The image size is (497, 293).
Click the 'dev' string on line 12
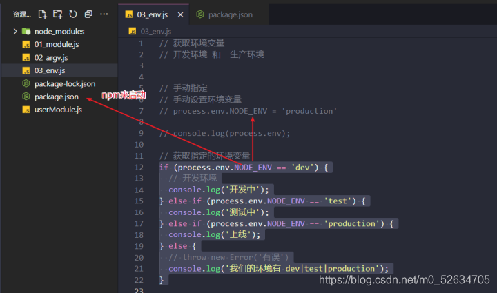point(302,167)
